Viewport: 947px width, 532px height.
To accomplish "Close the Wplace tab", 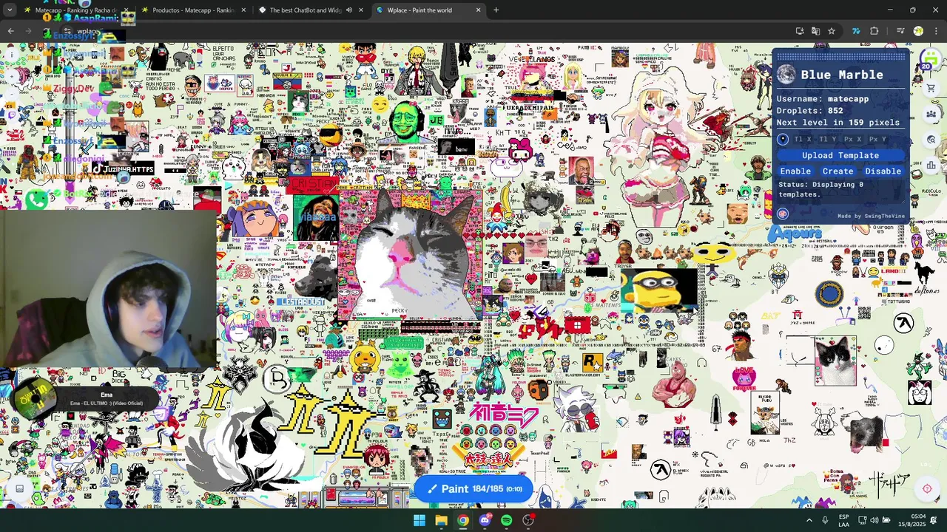I will pyautogui.click(x=478, y=10).
